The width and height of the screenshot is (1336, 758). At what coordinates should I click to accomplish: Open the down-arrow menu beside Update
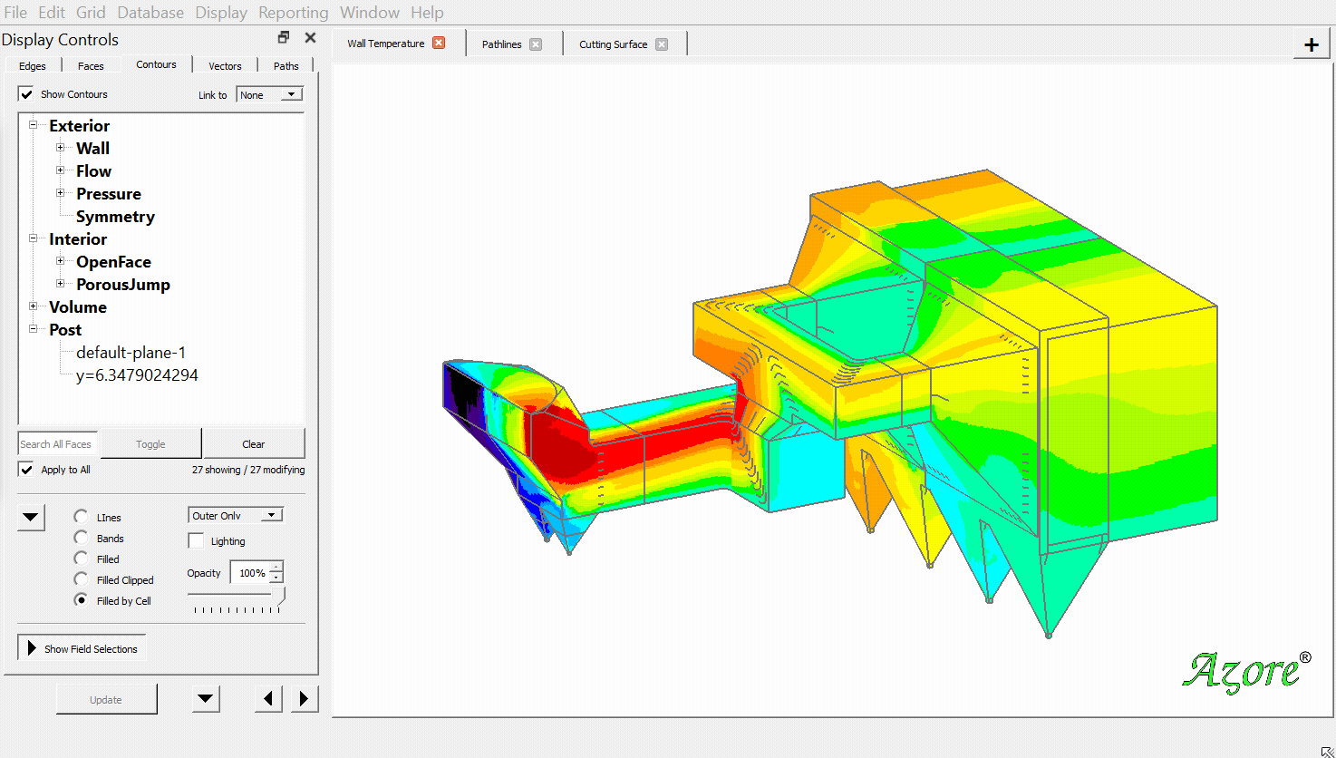click(206, 698)
